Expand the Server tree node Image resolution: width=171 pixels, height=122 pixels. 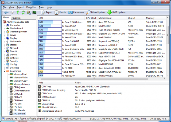[x=5, y=35]
